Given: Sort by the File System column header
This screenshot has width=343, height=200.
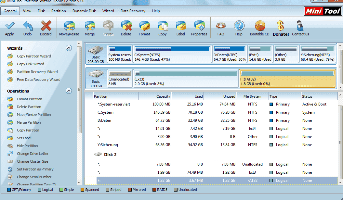Looking at the screenshot, I should pyautogui.click(x=252, y=96).
